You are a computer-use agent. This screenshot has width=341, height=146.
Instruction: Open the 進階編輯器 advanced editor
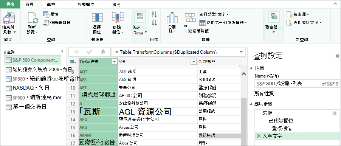pyautogui.click(x=57, y=22)
